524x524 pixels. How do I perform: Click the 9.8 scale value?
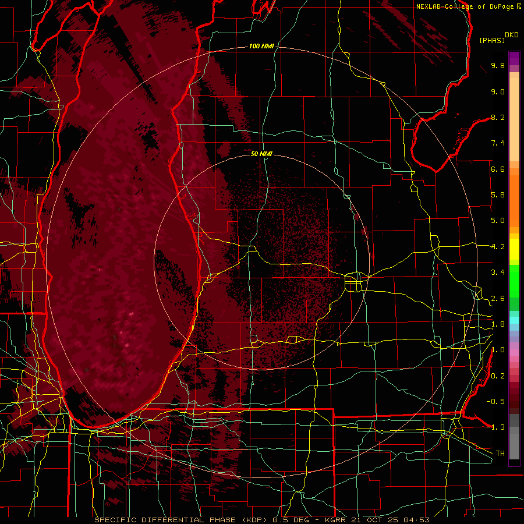498,65
